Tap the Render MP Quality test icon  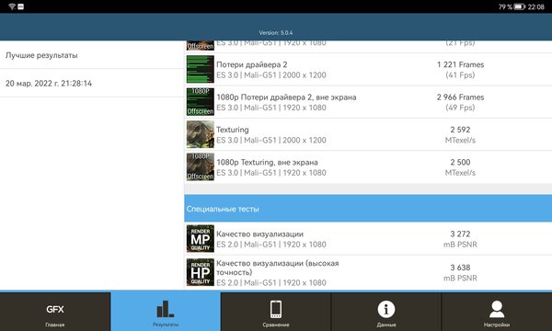201,238
